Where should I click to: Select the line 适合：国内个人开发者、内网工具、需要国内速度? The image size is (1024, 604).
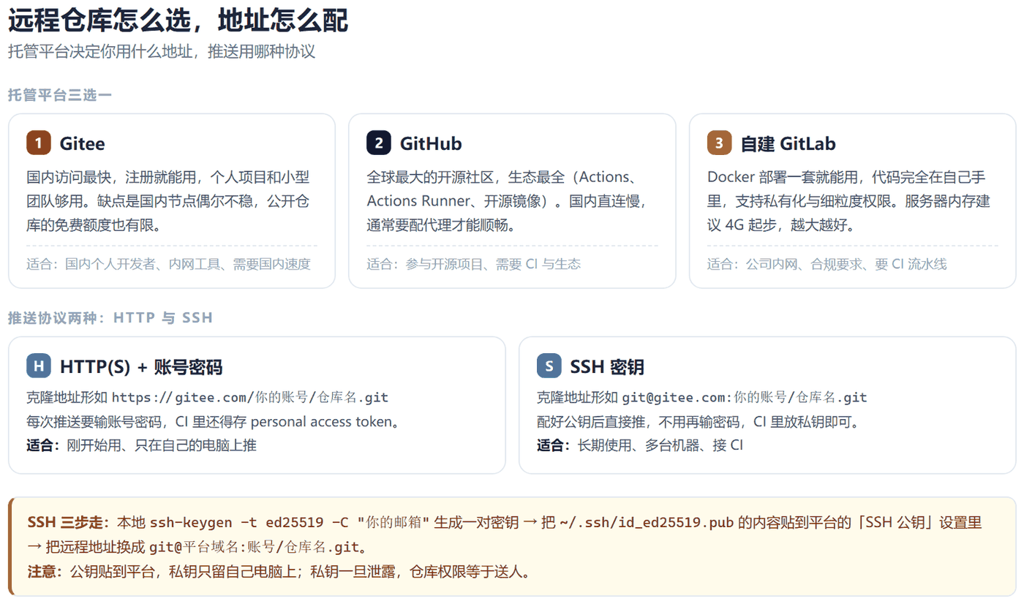point(169,264)
